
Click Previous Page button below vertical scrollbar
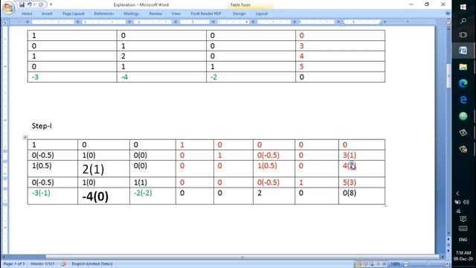tap(448, 239)
